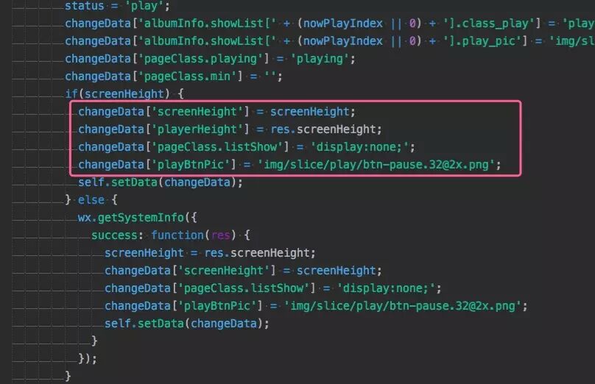595x384 pixels.
Task: Click changeData['screenHeight'] in highlighted box
Action: (x=164, y=111)
